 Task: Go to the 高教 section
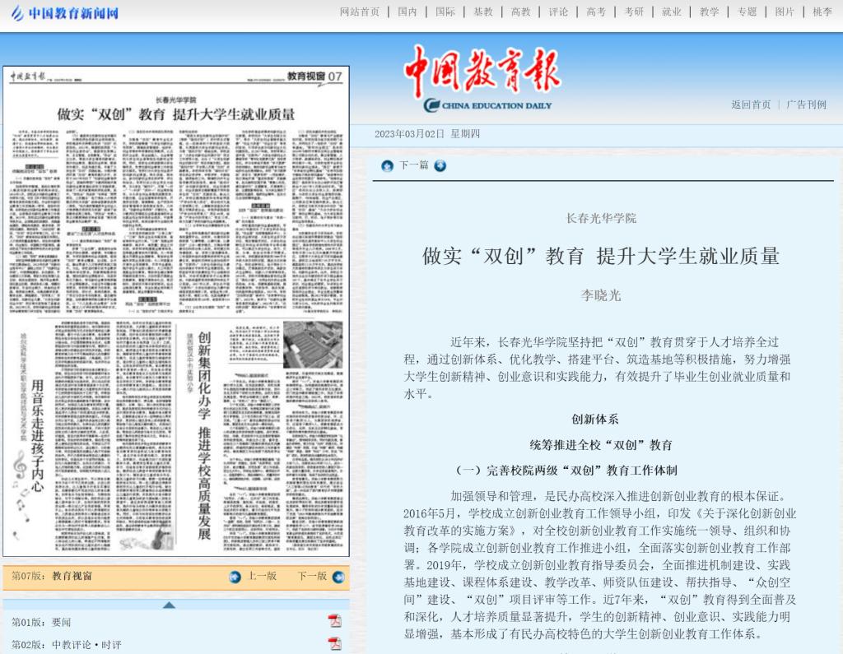coord(520,12)
